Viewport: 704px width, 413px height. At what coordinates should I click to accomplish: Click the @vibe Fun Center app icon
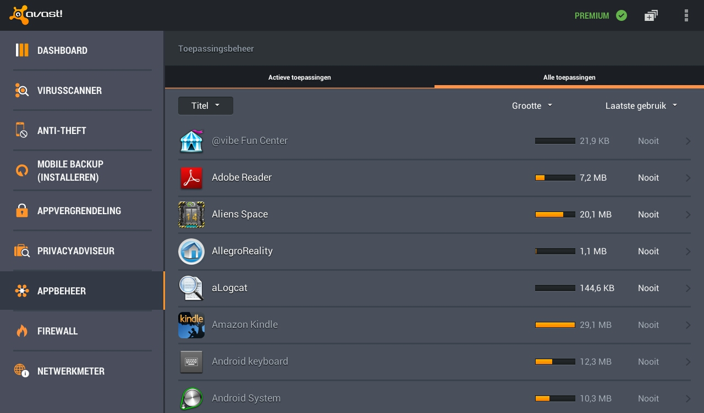[x=191, y=141]
